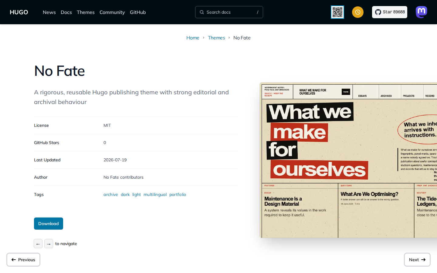437x273 pixels.
Task: Open the QR code icon in header
Action: tap(337, 12)
